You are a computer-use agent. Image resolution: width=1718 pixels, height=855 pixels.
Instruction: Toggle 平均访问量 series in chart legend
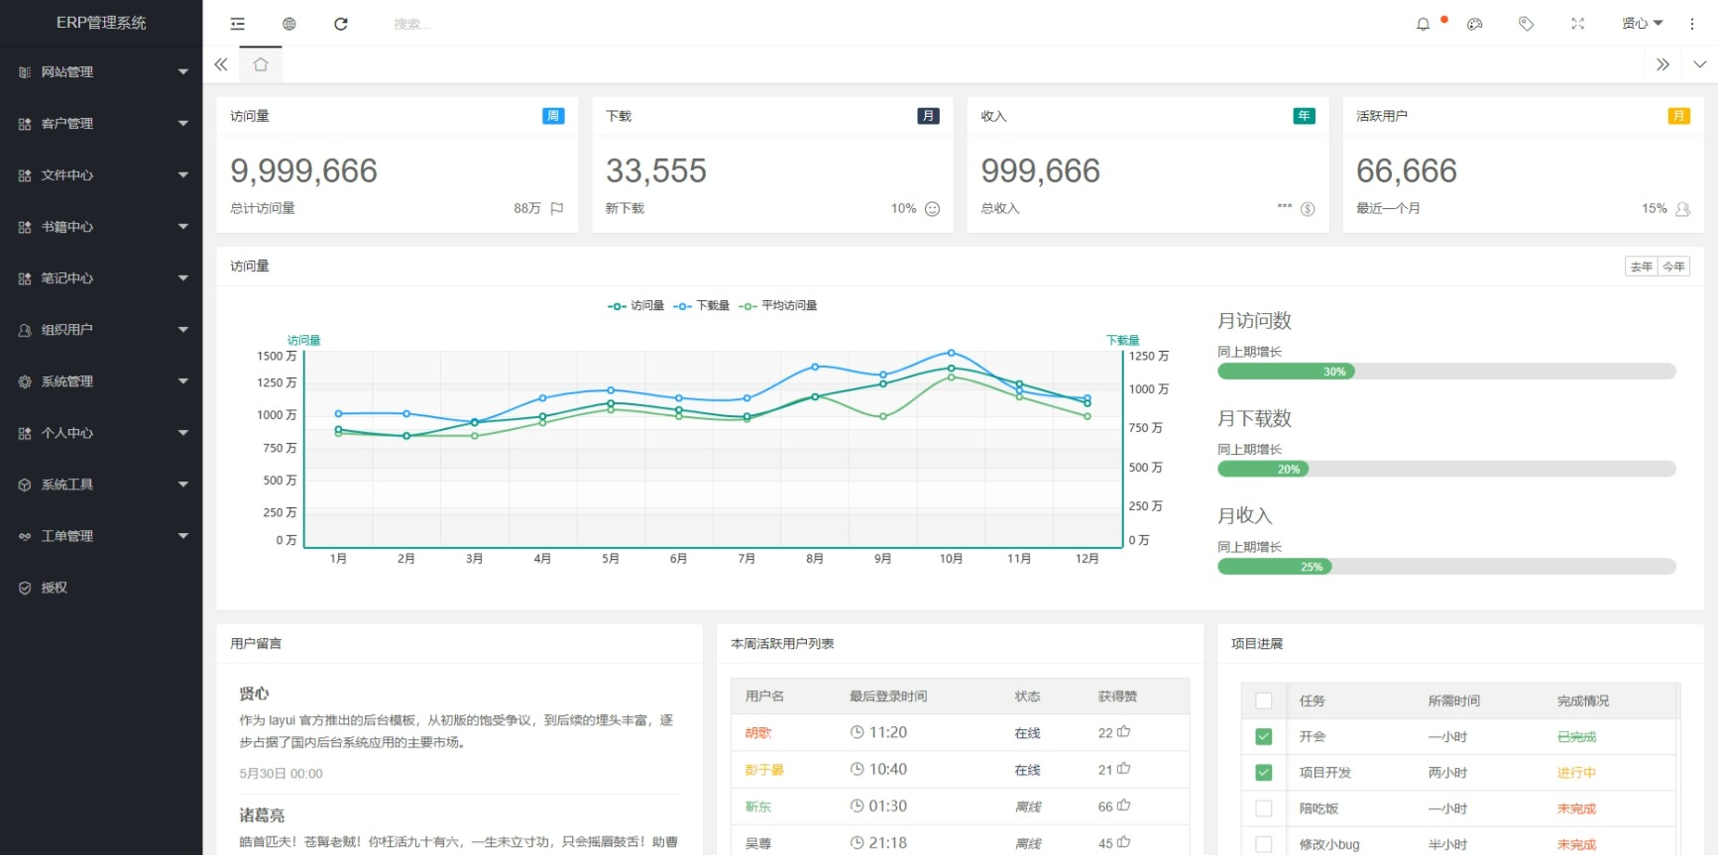tap(778, 306)
